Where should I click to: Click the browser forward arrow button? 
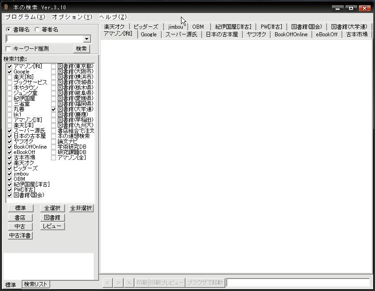point(118,283)
